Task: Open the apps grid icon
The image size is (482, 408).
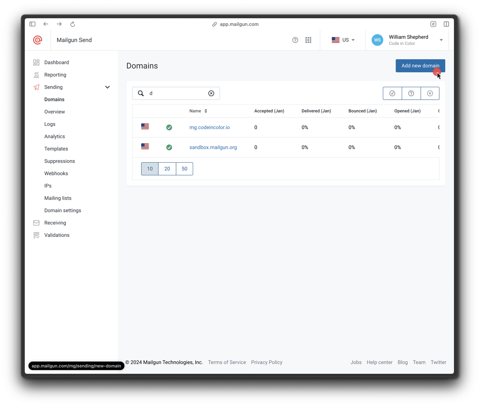Action: point(308,40)
